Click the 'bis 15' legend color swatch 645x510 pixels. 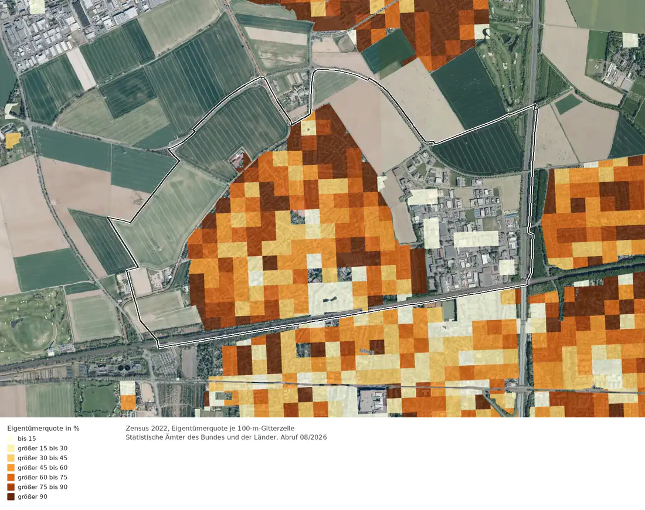11,438
